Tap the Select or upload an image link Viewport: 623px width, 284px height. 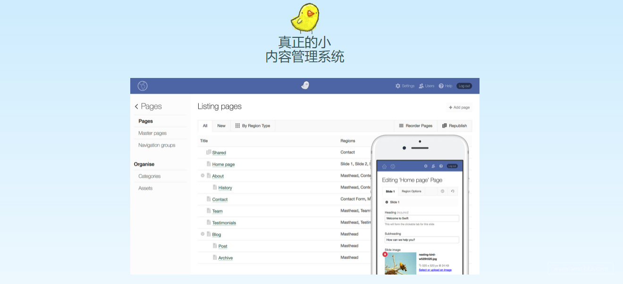click(x=435, y=270)
